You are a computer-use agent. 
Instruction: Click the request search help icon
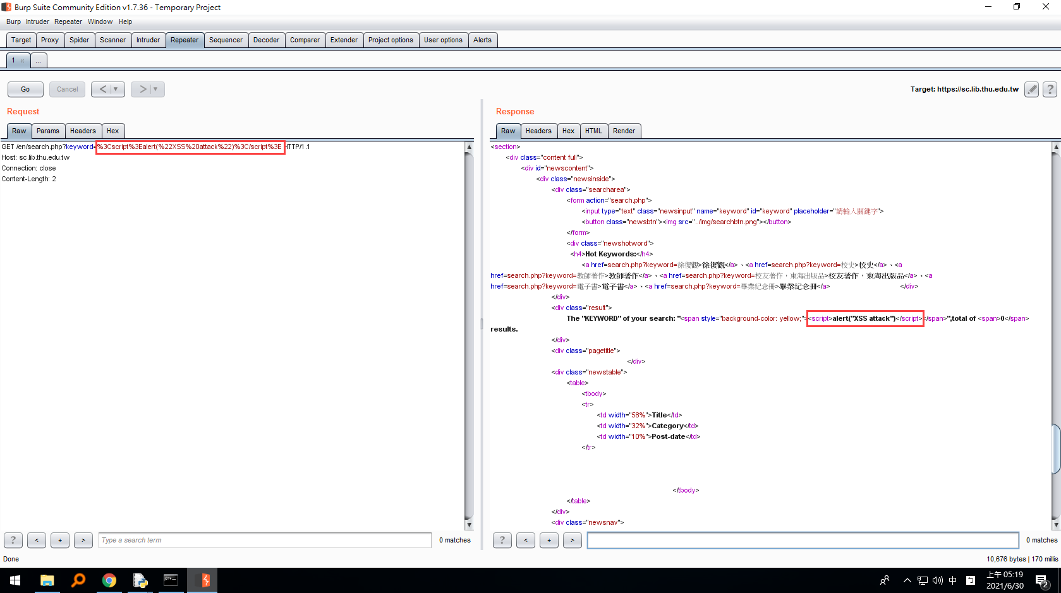[x=13, y=540]
